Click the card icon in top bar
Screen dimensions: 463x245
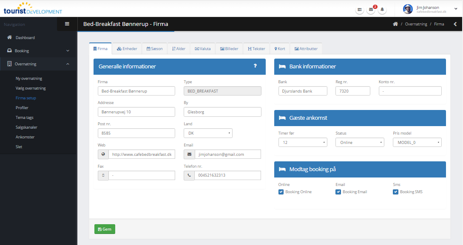(360, 9)
